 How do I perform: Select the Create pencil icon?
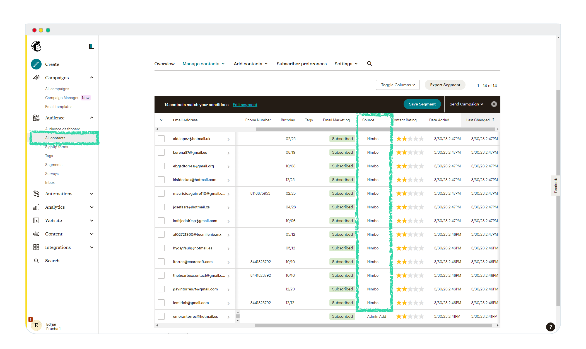coord(36,64)
